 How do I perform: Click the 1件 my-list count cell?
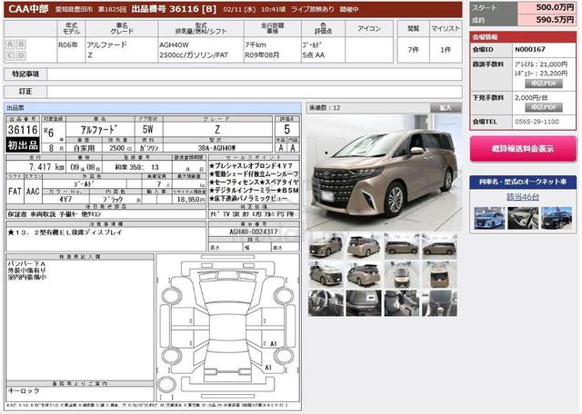[446, 50]
